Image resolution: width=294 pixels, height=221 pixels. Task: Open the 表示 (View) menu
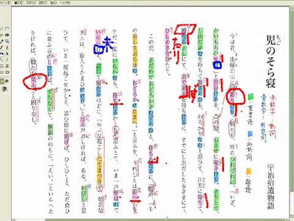pyautogui.click(x=31, y=3)
